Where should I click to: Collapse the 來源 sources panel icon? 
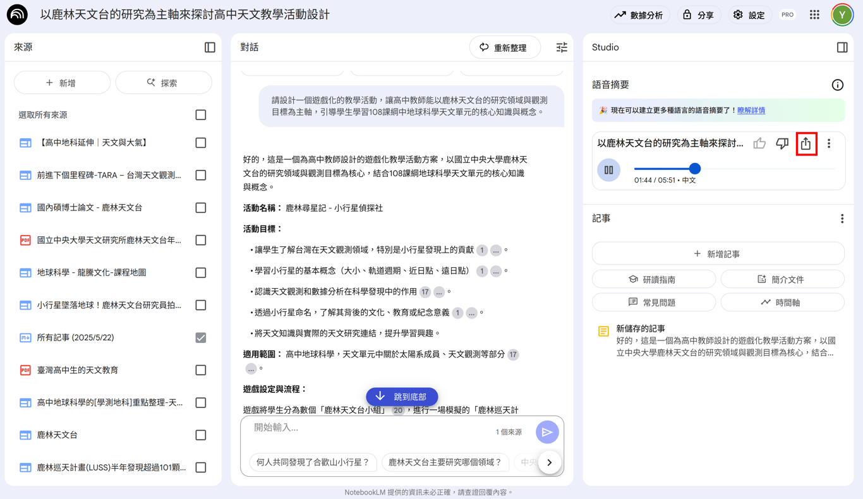[210, 47]
